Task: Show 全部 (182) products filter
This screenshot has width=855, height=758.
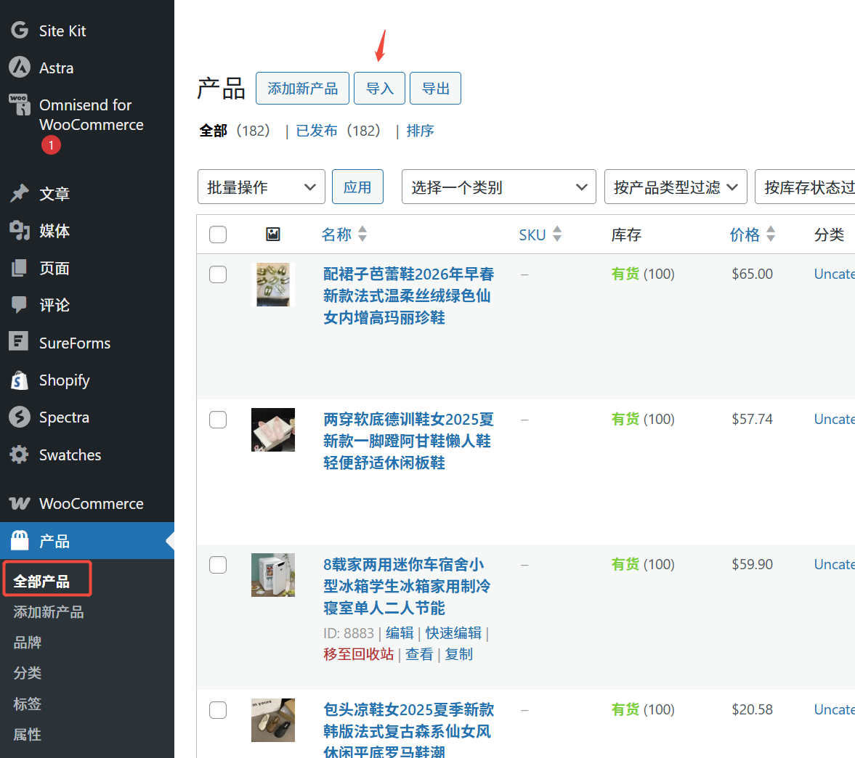Action: click(x=235, y=131)
